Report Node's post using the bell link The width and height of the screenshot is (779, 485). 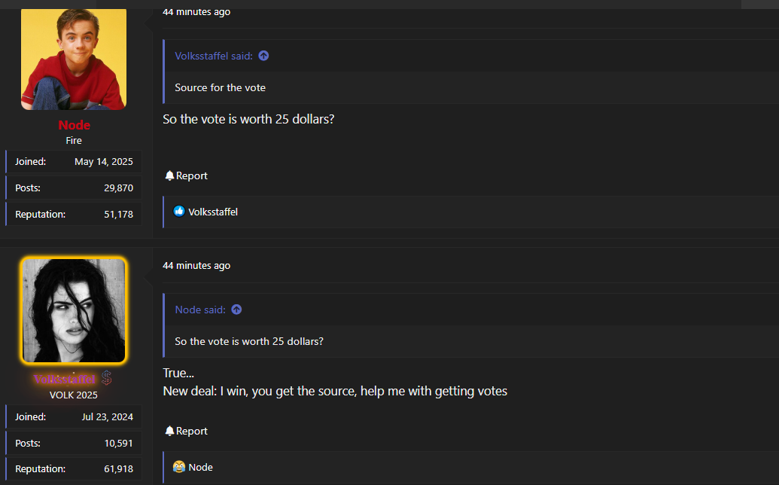pos(186,175)
